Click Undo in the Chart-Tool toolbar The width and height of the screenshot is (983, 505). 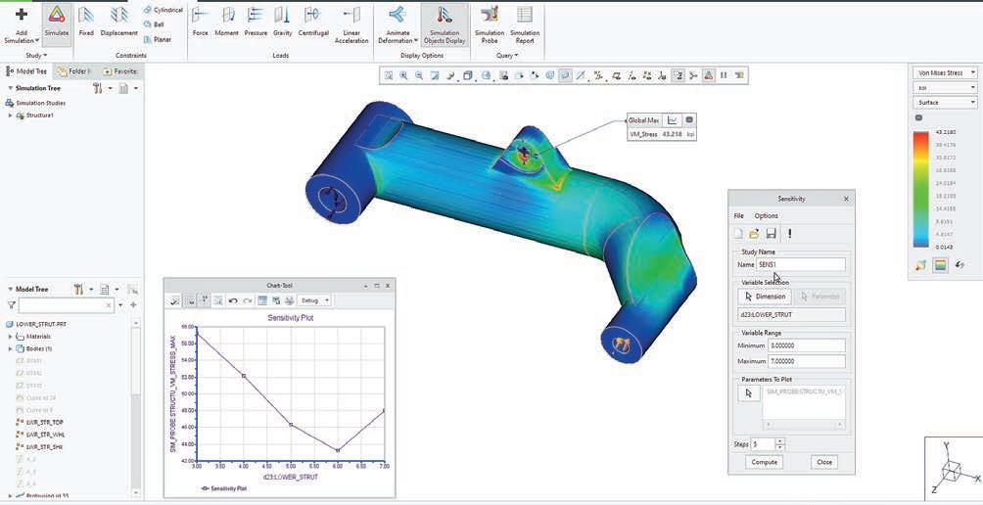(233, 300)
